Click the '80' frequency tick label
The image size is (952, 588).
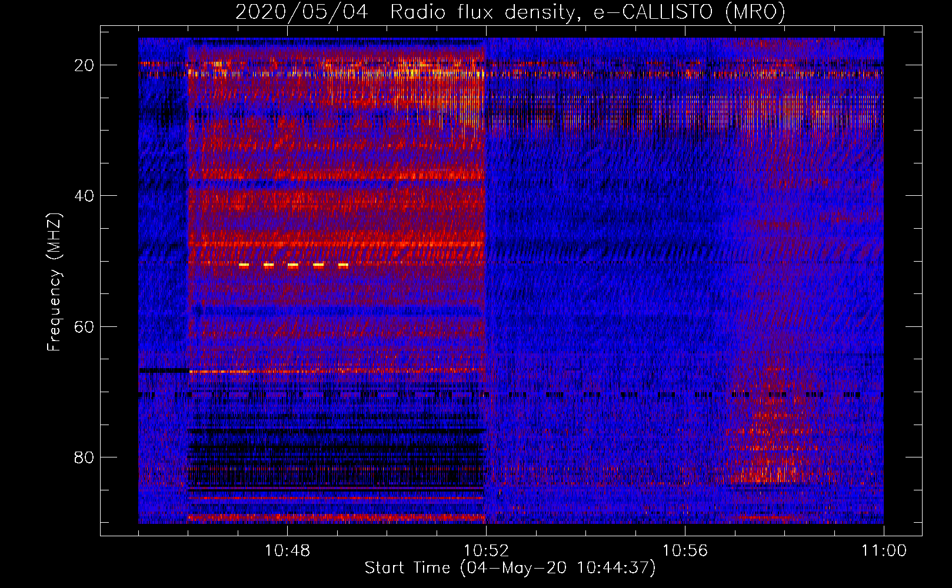[x=85, y=457]
